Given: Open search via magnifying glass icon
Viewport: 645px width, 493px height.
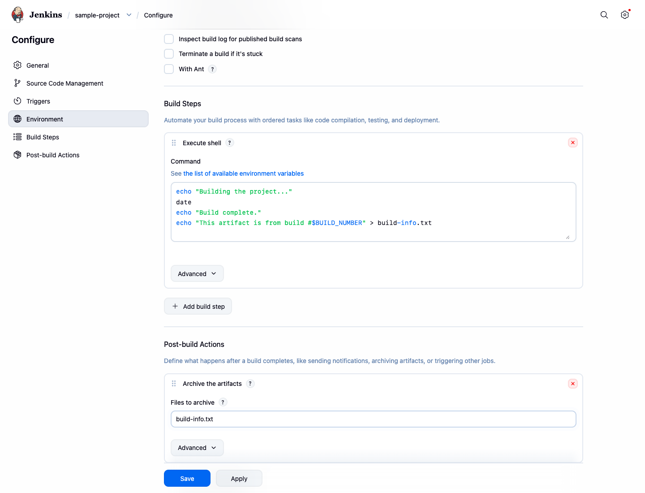Looking at the screenshot, I should click(x=604, y=15).
